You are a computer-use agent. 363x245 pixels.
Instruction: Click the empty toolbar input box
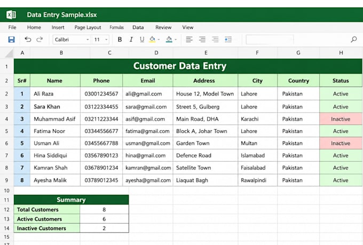tap(270, 39)
